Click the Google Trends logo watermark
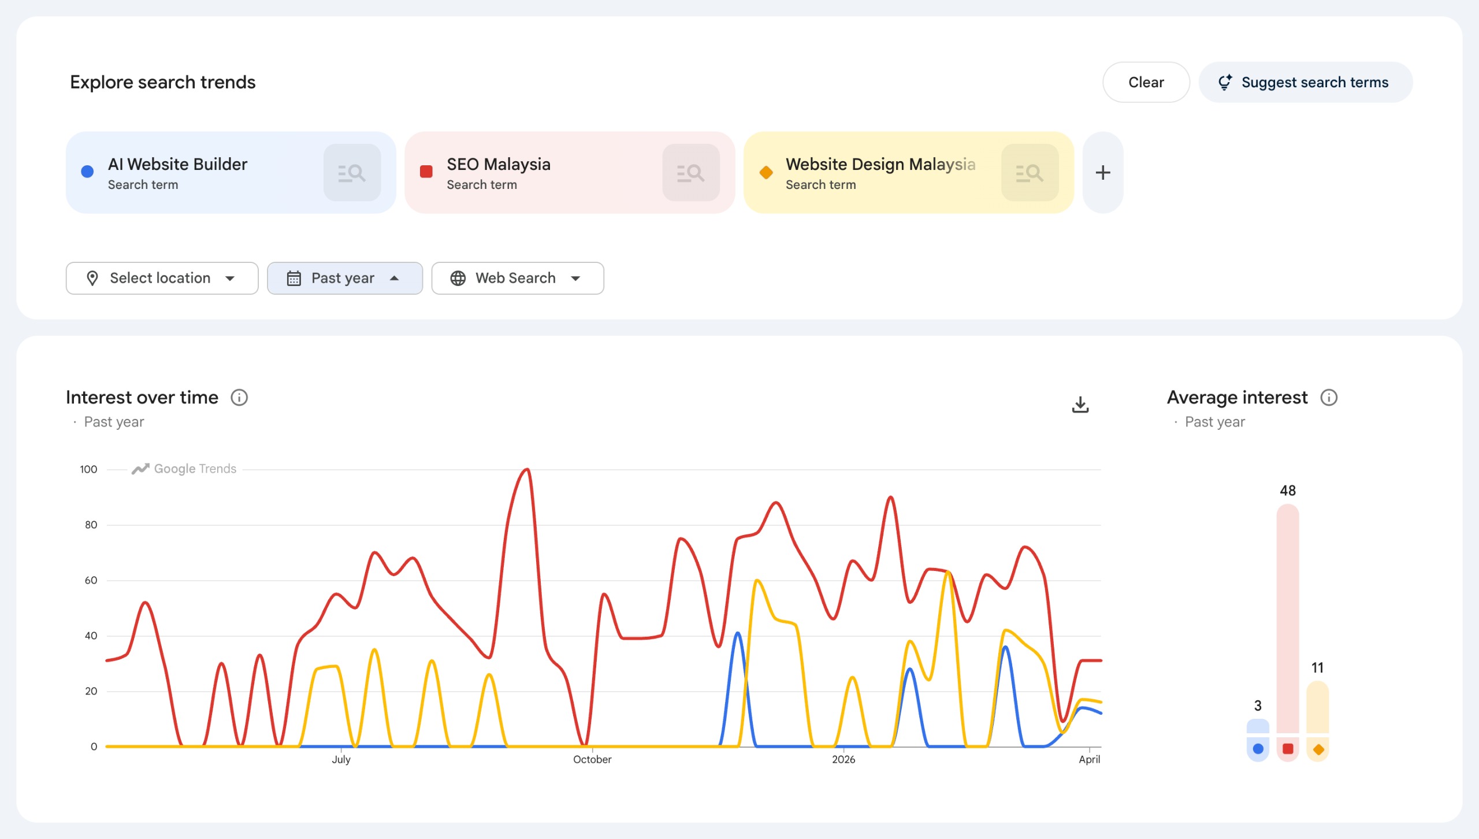 click(x=184, y=469)
